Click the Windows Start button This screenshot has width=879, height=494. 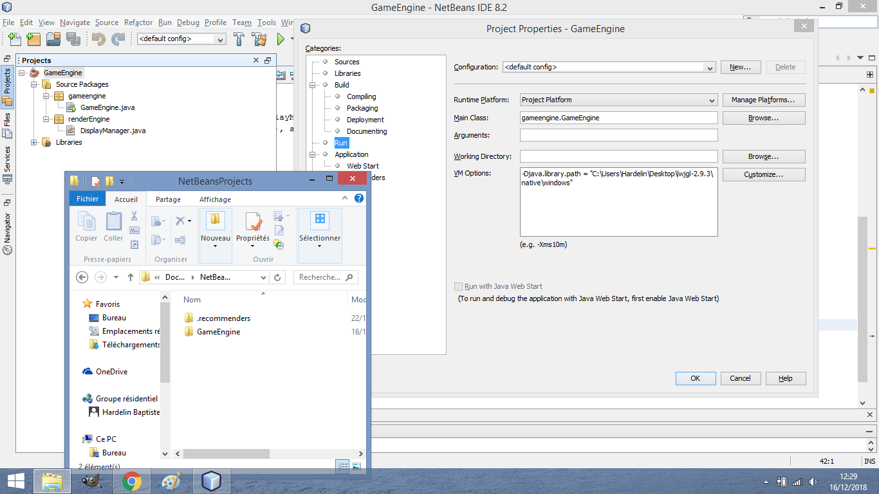[16, 481]
